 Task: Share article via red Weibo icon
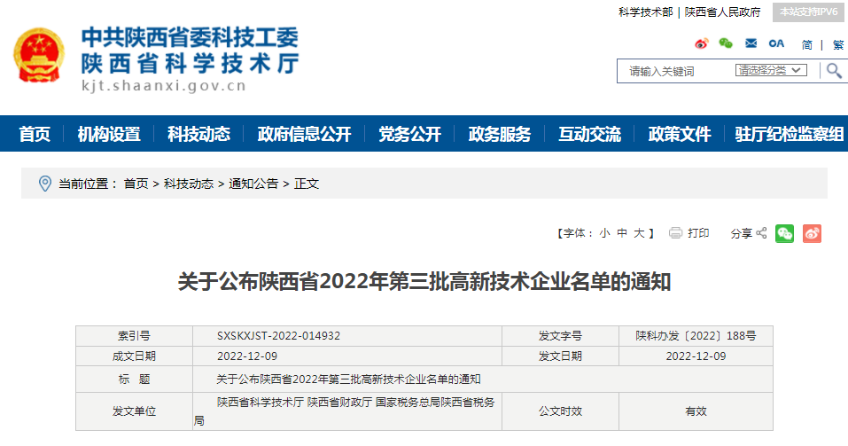(812, 233)
